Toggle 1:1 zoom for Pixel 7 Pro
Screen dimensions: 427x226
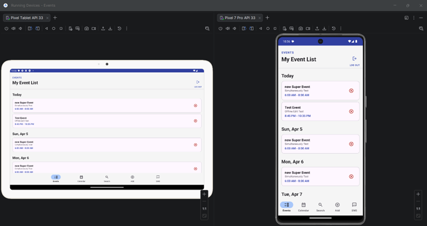(418, 208)
